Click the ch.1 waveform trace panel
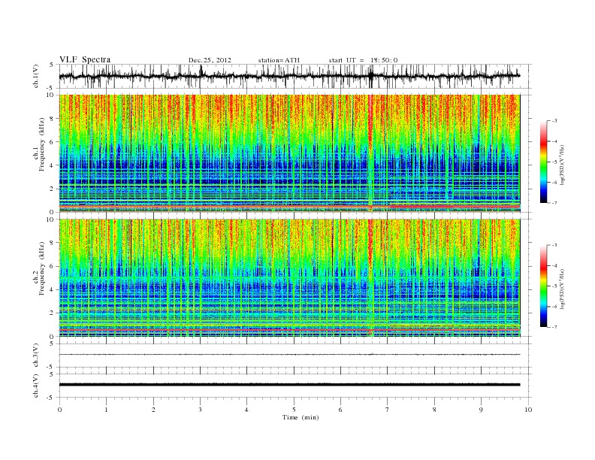595x460 pixels. [295, 76]
